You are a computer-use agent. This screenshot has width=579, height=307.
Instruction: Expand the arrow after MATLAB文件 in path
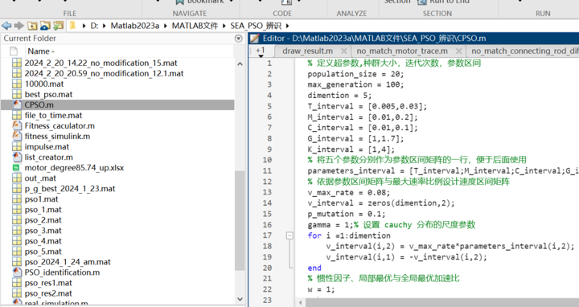pyautogui.click(x=224, y=26)
